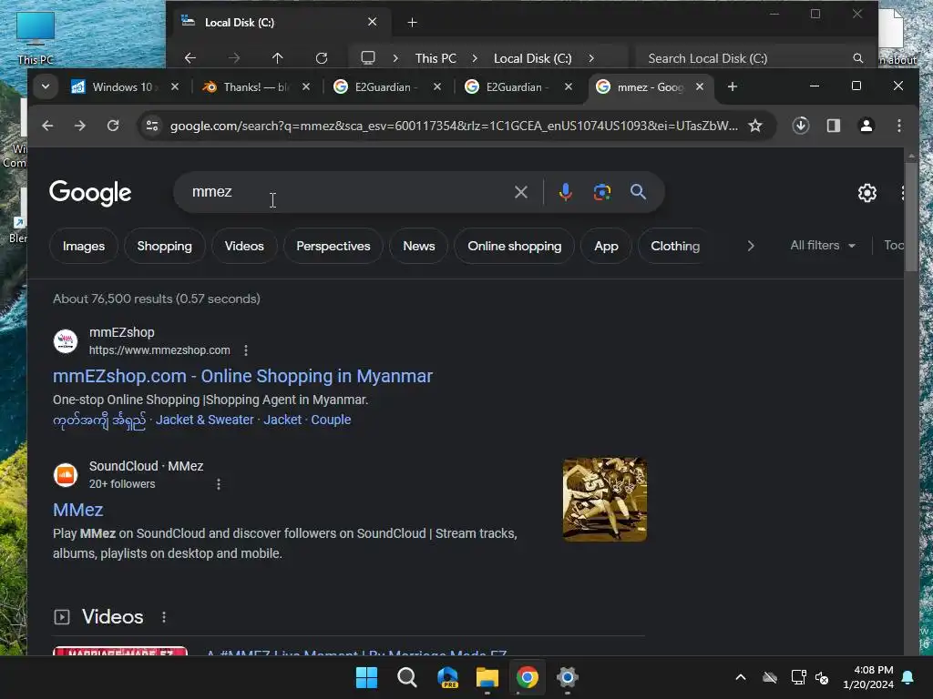The width and height of the screenshot is (933, 699).
Task: Select the Videos filter chip
Action: [x=244, y=246]
